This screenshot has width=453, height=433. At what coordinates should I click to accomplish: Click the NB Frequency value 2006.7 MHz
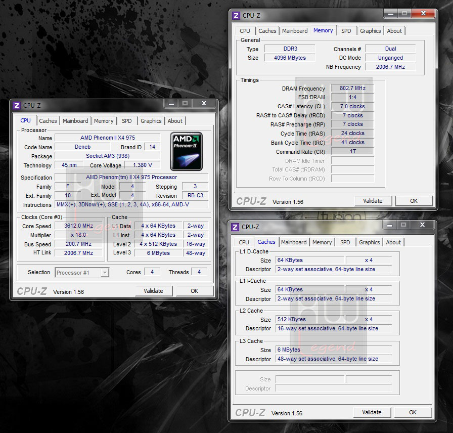click(391, 67)
